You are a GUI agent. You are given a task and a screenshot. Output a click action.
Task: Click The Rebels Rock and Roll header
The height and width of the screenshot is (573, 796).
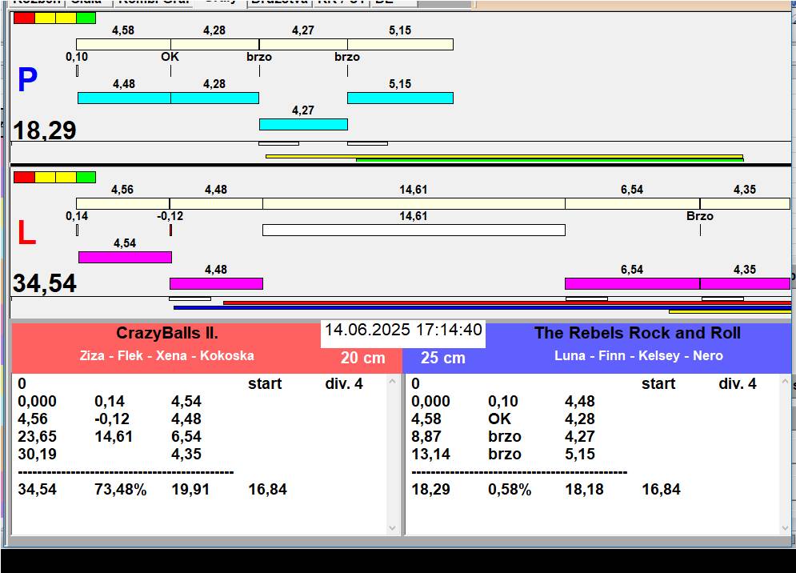[637, 334]
